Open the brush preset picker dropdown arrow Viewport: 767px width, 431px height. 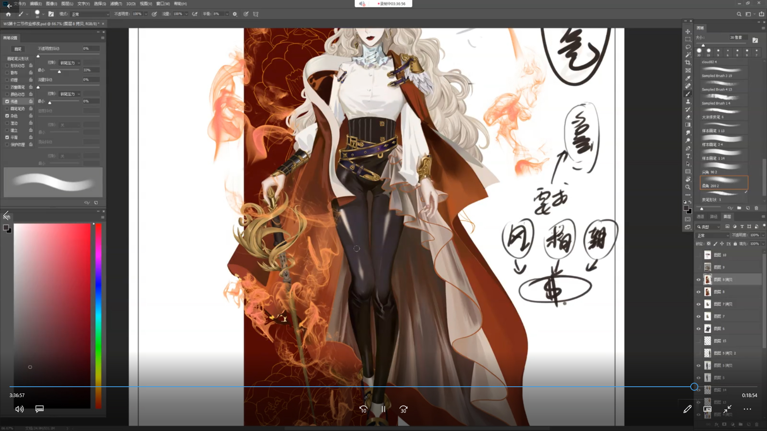tap(43, 14)
